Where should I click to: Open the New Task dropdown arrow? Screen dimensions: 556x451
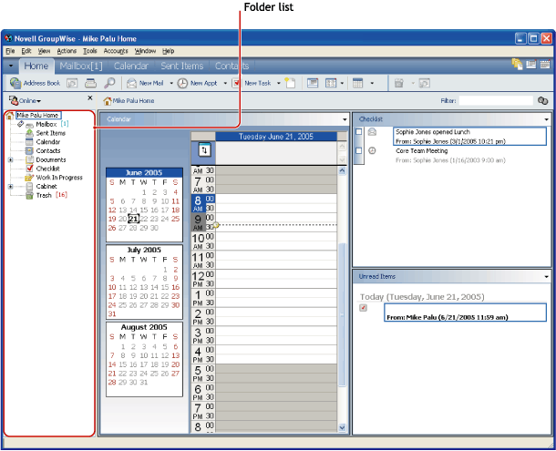pos(279,83)
